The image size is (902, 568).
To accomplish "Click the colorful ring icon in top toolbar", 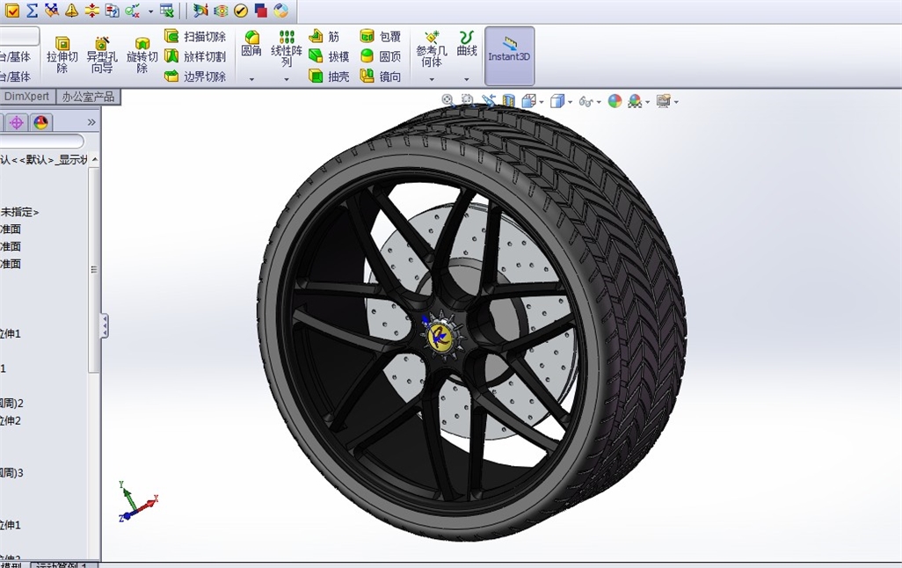I will [280, 10].
